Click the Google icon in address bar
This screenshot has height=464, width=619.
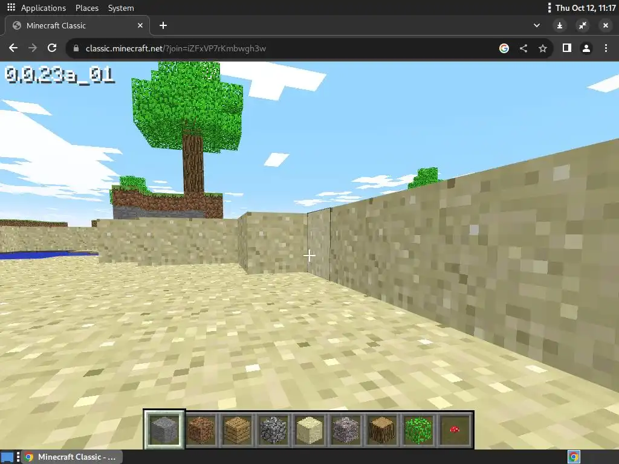point(504,48)
